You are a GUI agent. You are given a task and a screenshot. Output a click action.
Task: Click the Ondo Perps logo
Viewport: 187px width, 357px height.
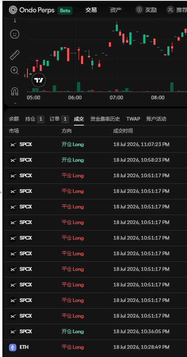point(32,10)
